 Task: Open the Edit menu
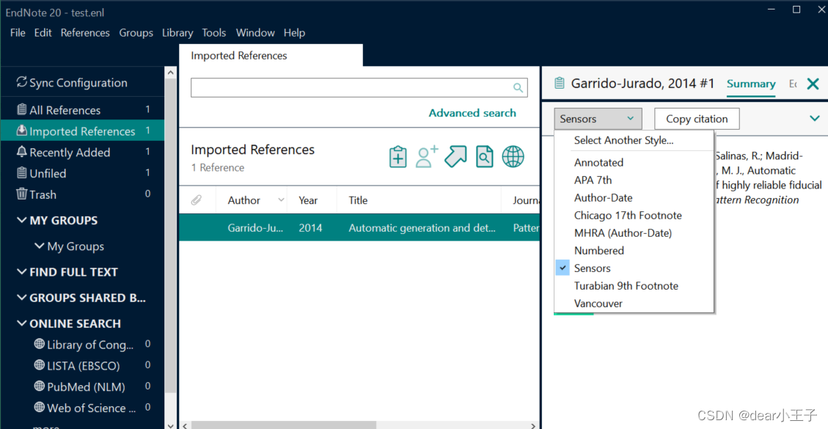[x=43, y=33]
